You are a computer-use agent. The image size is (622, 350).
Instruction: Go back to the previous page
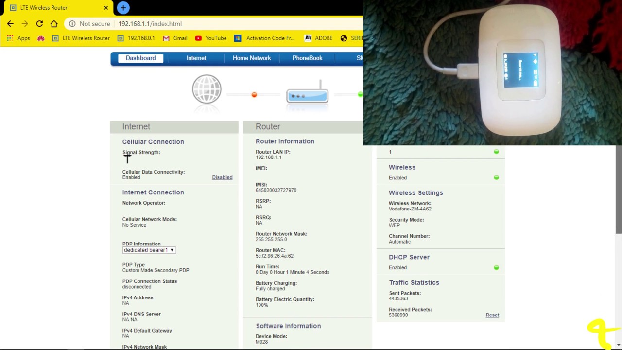coord(10,23)
